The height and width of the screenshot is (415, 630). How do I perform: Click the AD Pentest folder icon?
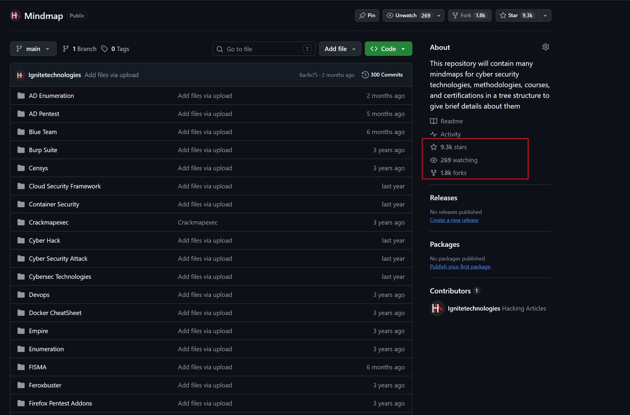pyautogui.click(x=21, y=113)
